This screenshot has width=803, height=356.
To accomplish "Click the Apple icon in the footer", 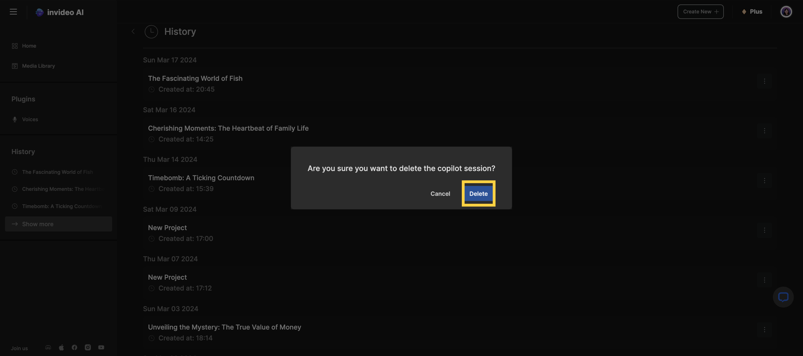I will point(61,347).
